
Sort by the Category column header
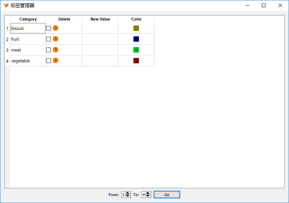coord(28,19)
